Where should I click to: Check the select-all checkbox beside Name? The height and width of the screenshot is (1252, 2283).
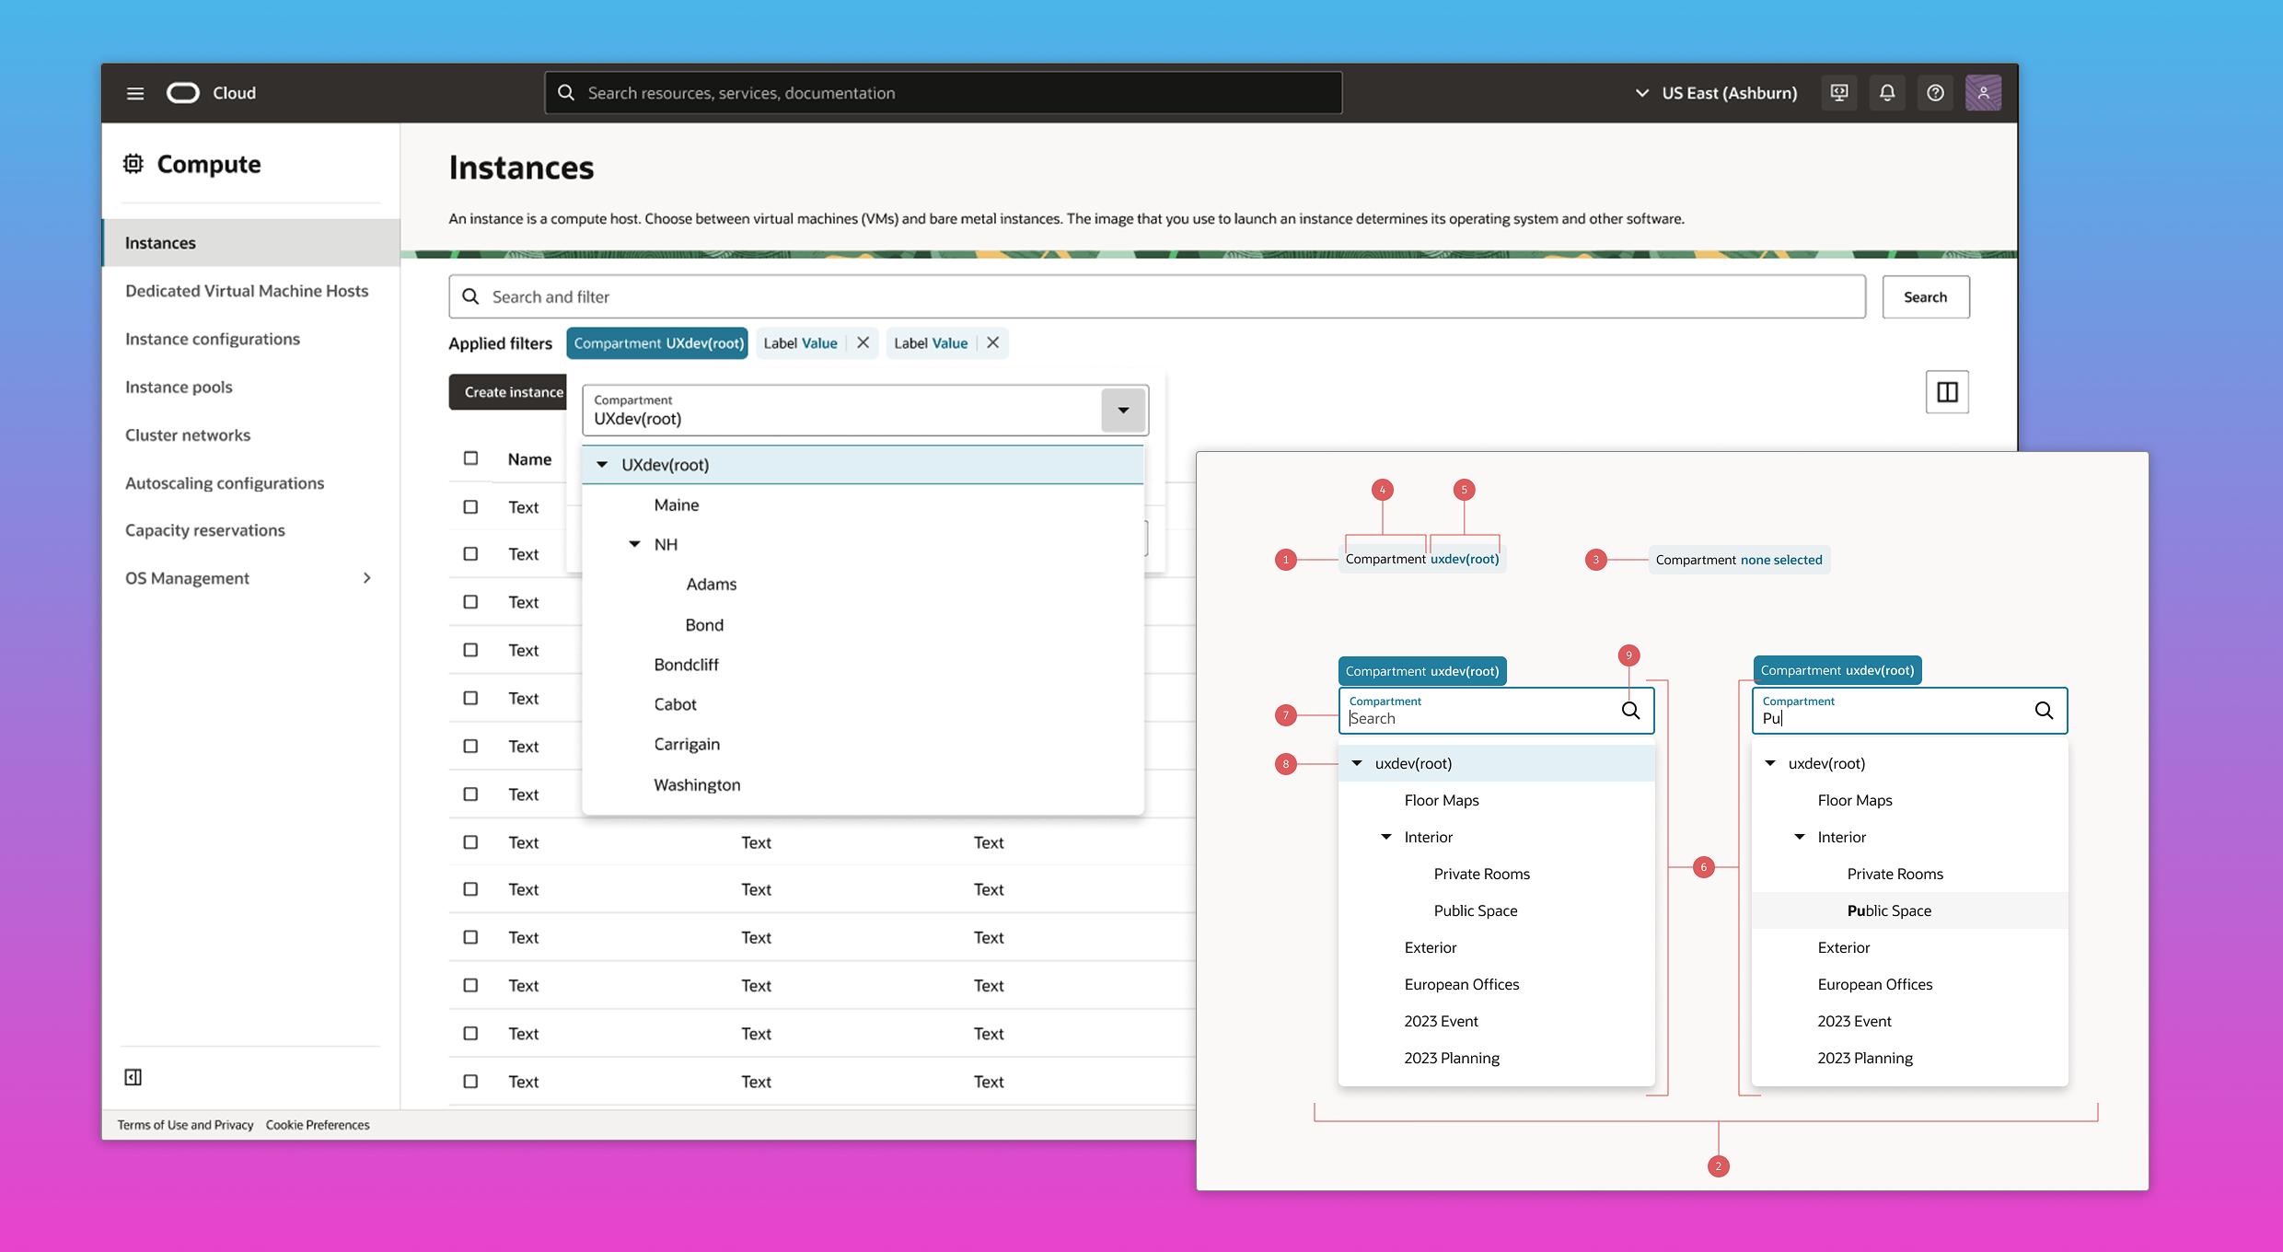pos(470,458)
